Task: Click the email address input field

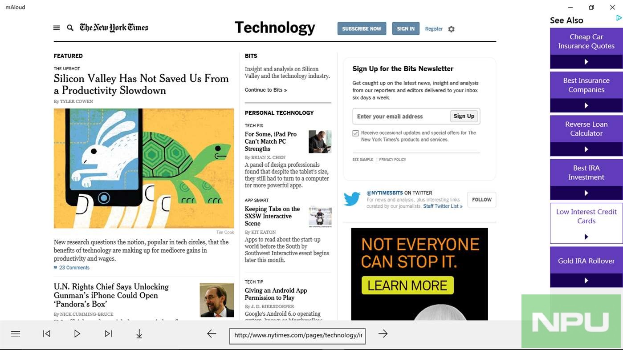Action: tap(401, 117)
